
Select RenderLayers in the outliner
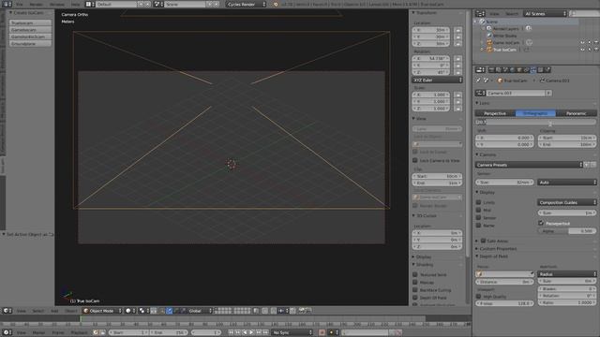point(505,29)
